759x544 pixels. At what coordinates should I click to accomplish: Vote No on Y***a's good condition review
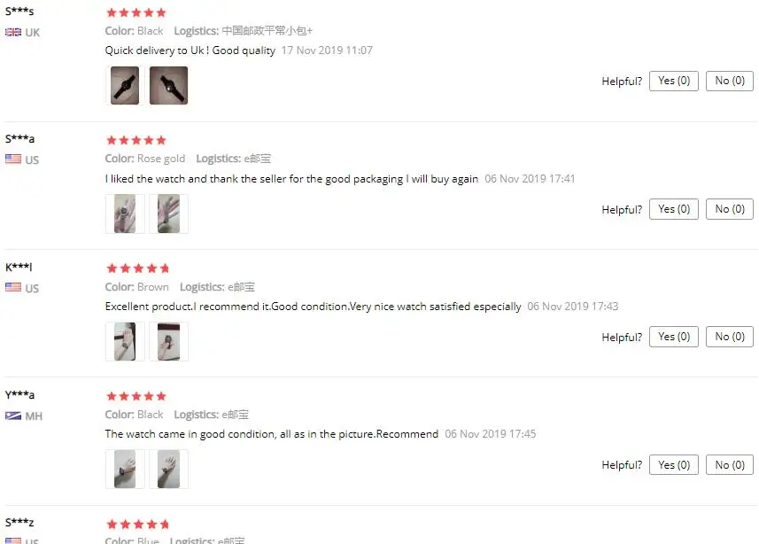730,465
